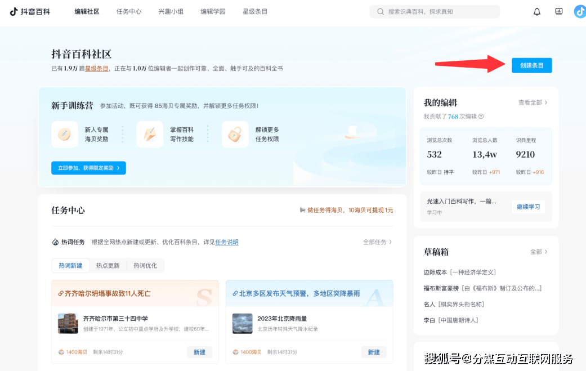The height and width of the screenshot is (371, 586).
Task: Click the Douyin Baike logo
Action: click(x=30, y=12)
